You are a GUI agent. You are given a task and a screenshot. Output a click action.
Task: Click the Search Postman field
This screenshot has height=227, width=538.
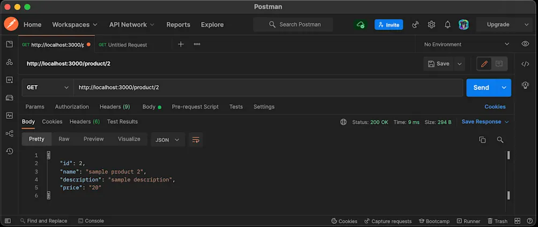click(293, 25)
